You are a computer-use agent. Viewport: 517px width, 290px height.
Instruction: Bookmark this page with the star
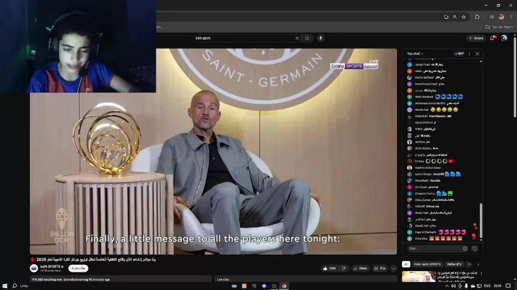464,17
